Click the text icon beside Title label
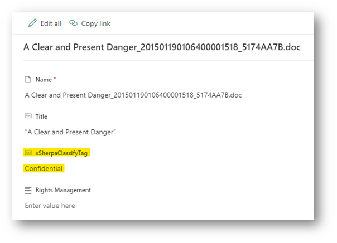This screenshot has height=243, width=337. tap(28, 116)
